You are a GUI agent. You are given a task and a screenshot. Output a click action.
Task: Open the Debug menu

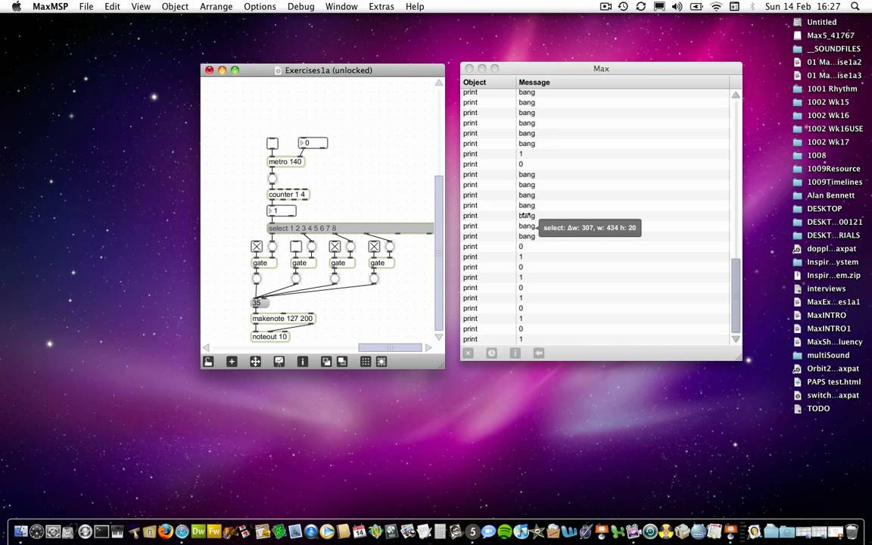pos(301,6)
